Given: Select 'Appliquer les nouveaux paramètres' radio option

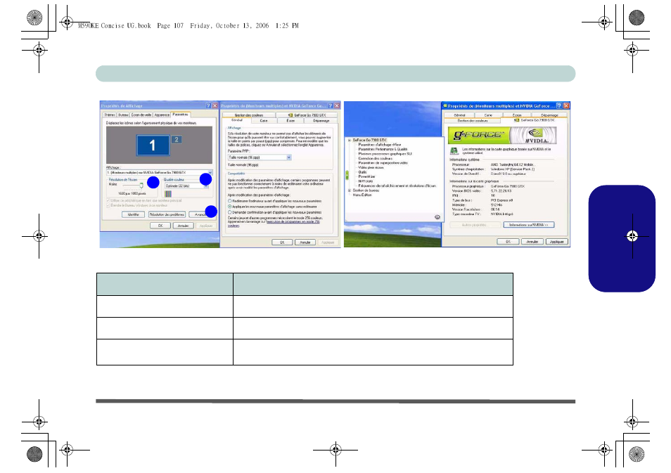Looking at the screenshot, I should (229, 206).
